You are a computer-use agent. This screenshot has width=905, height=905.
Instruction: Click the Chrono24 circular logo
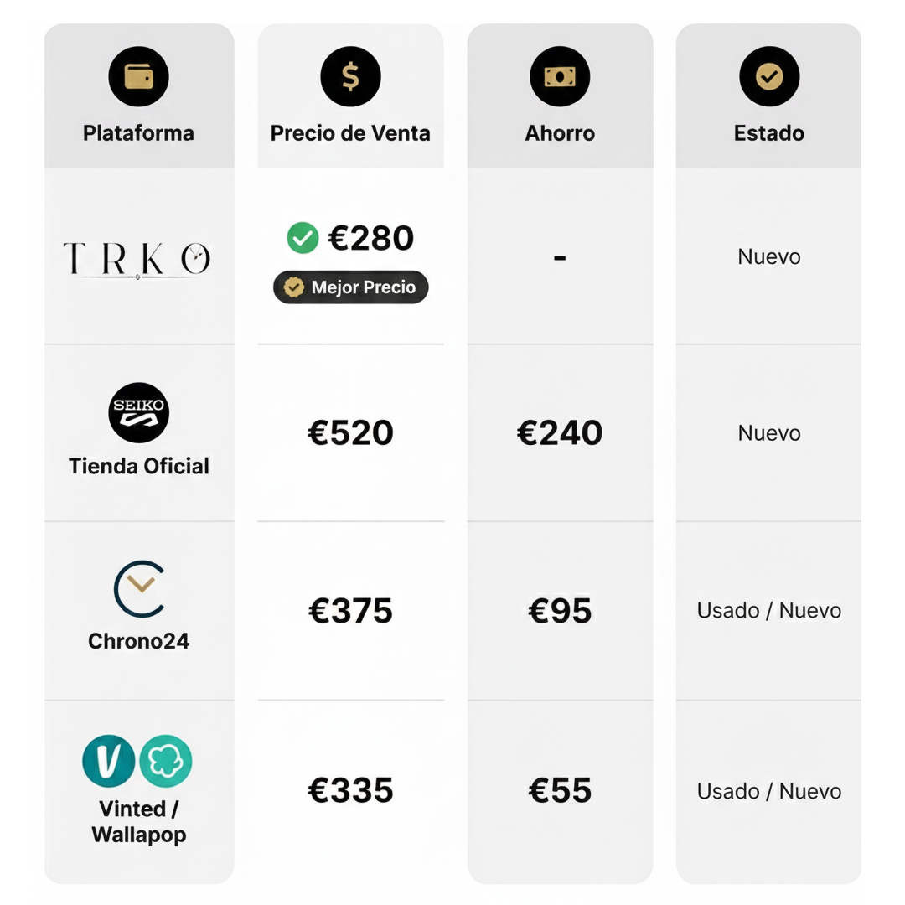138,589
